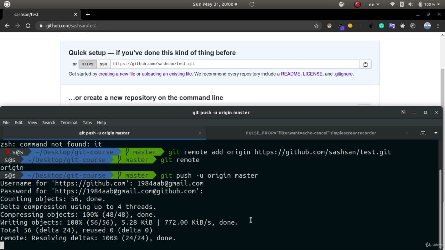Switch to the simplescreenrecorder terminal tab
This screenshot has width=445, height=250.
pos(310,133)
